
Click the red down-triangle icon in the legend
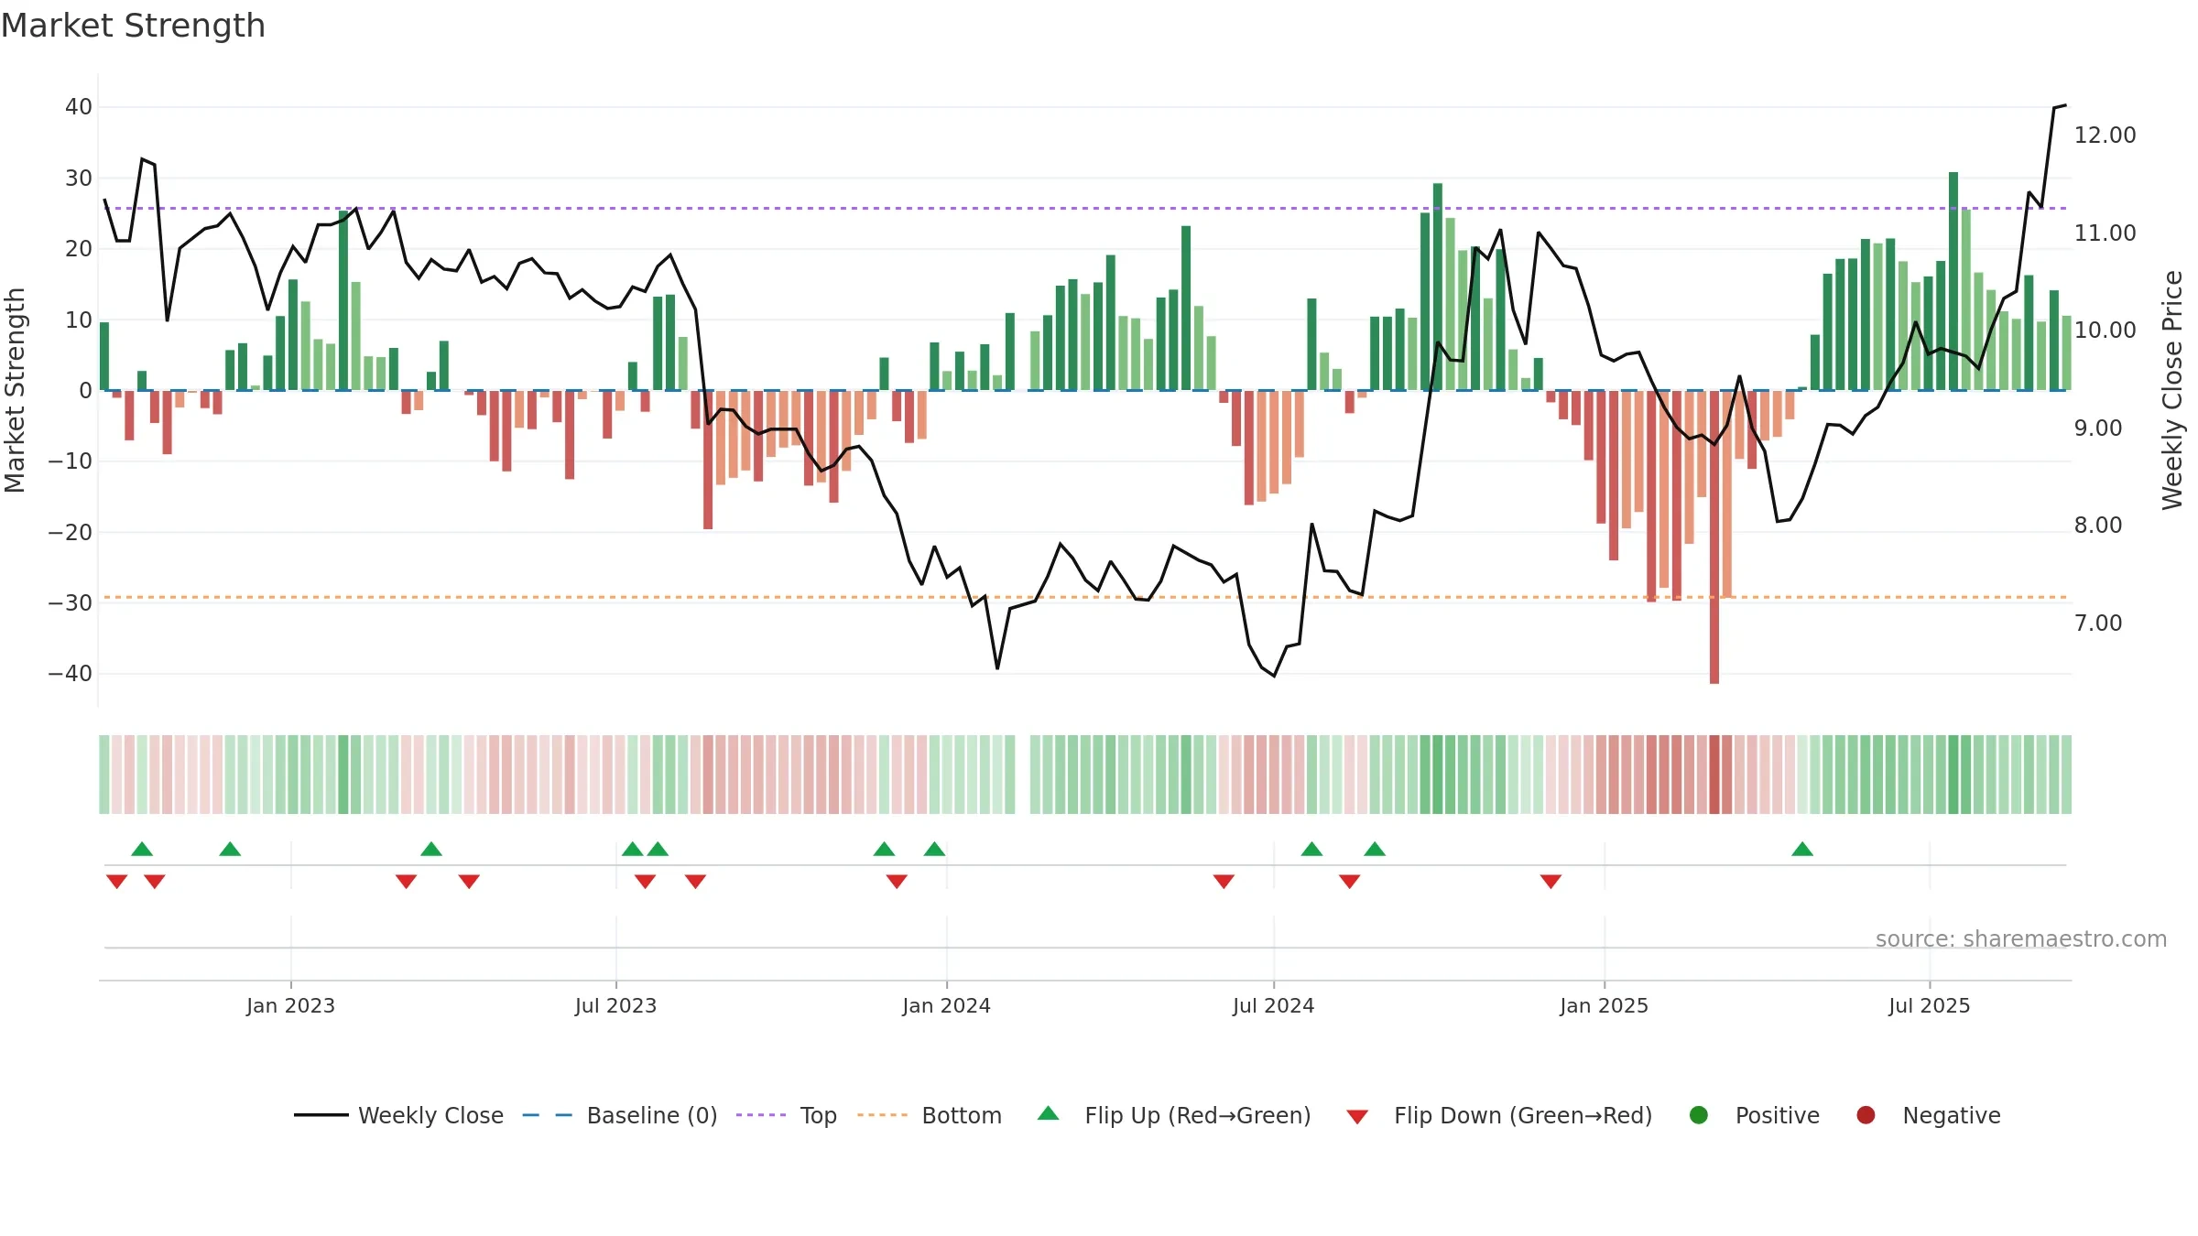(x=1357, y=1117)
